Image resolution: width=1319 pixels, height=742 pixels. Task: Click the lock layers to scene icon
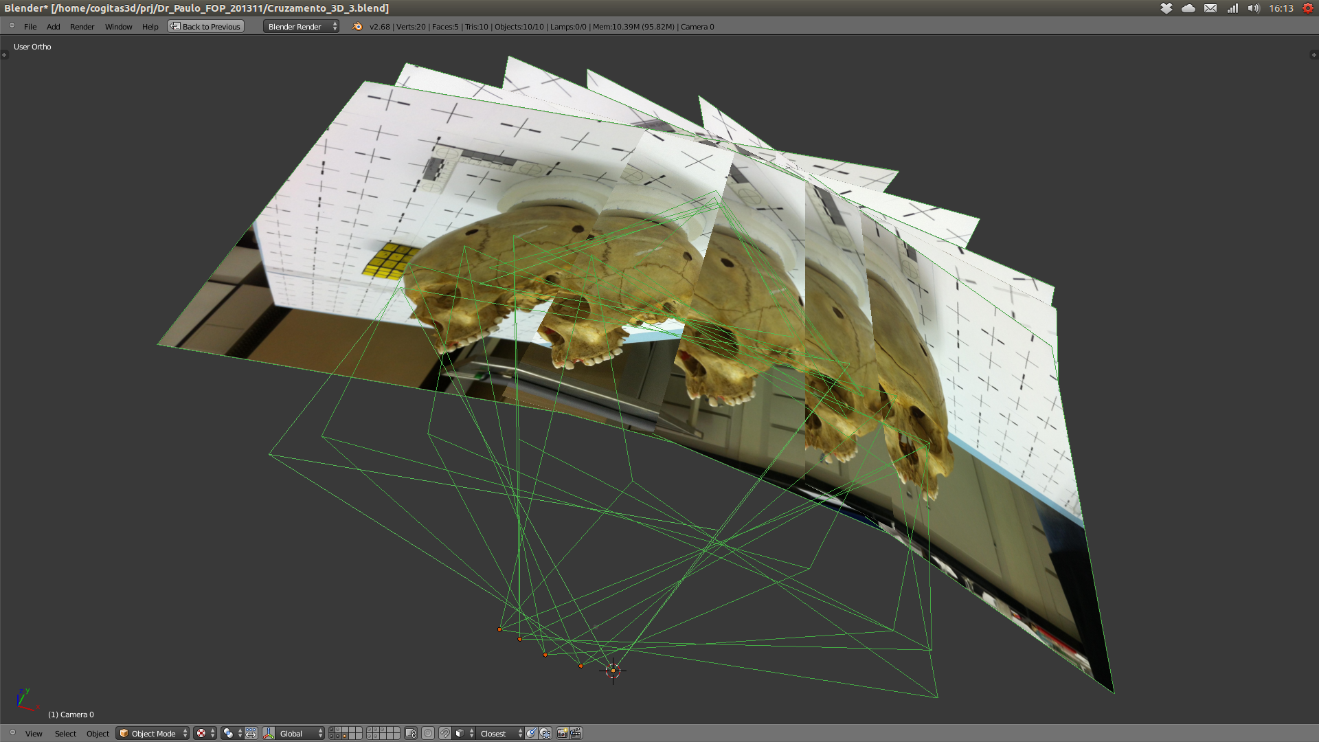(411, 733)
